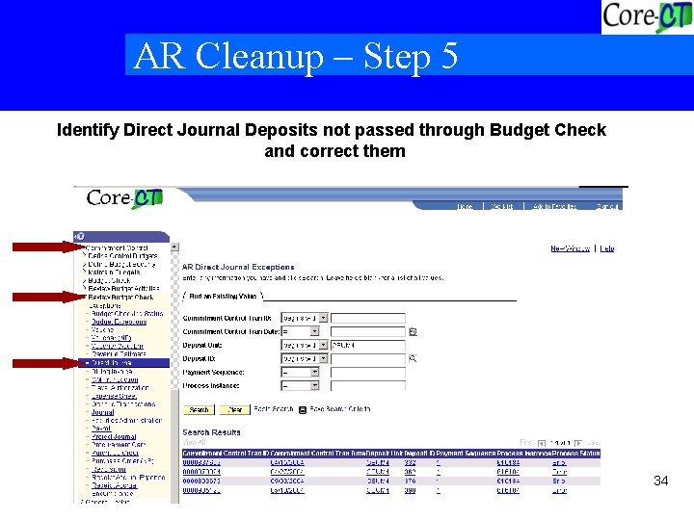
Task: Open Budget Checking Status menu item
Action: coord(127,314)
